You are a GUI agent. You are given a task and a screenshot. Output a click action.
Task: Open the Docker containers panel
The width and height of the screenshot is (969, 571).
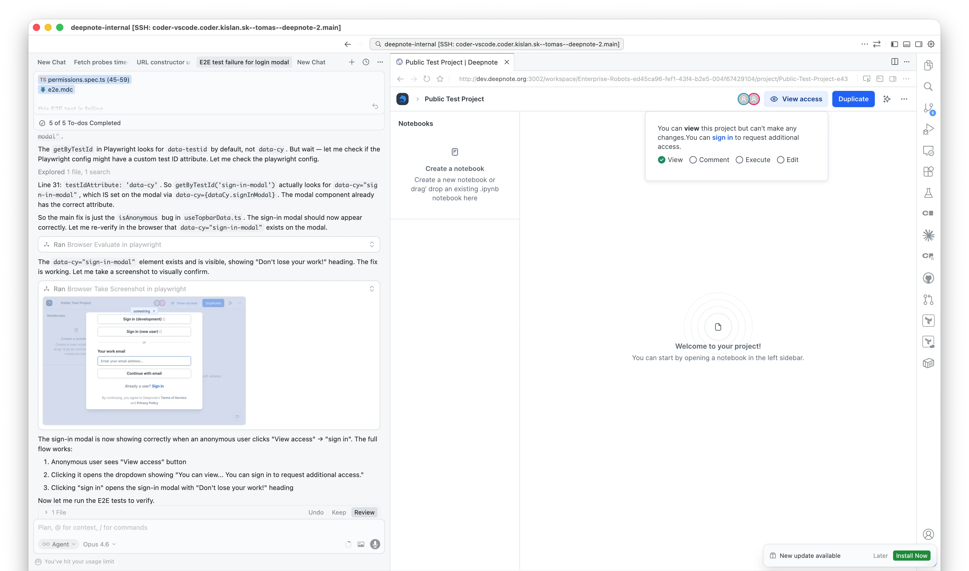click(x=929, y=363)
